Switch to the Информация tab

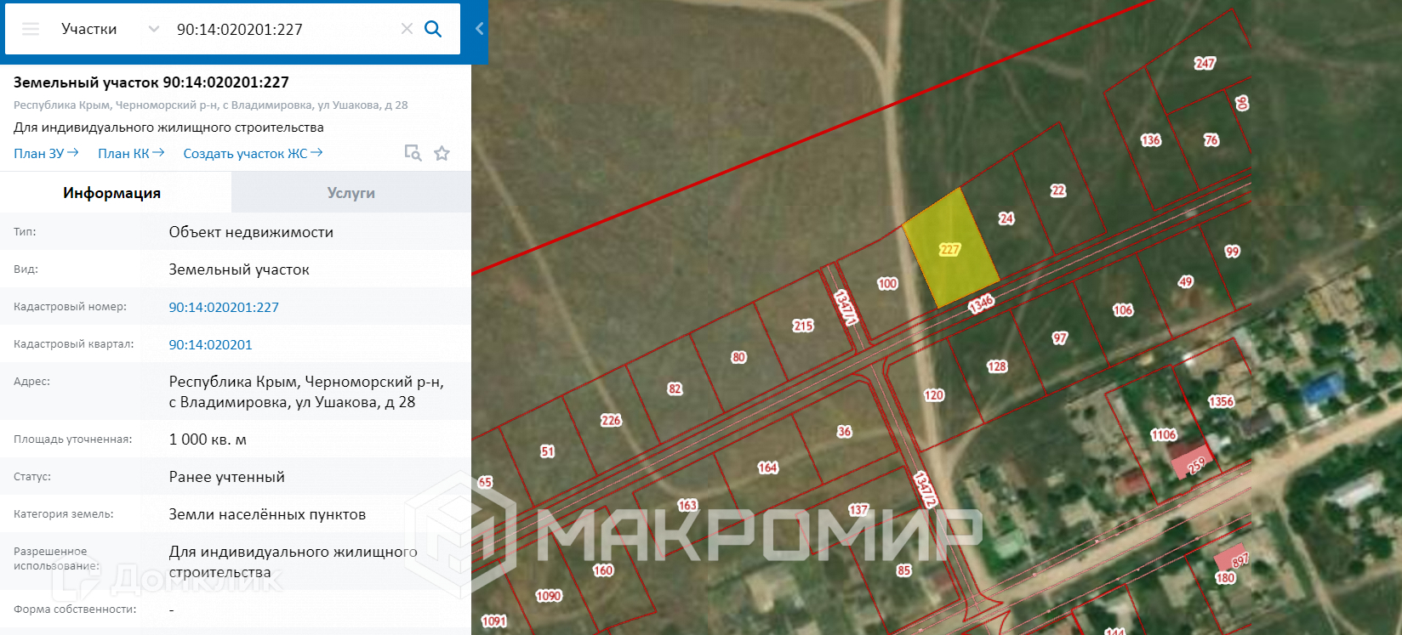point(116,193)
